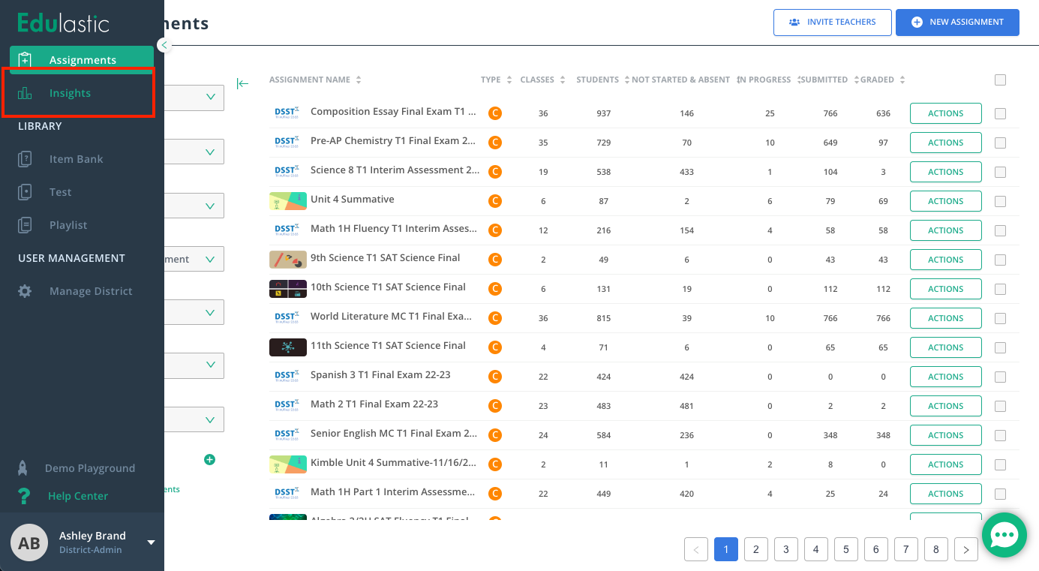Open Unit 4 Summative thumbnail
Viewport: 1039px width, 571px height.
click(x=288, y=201)
